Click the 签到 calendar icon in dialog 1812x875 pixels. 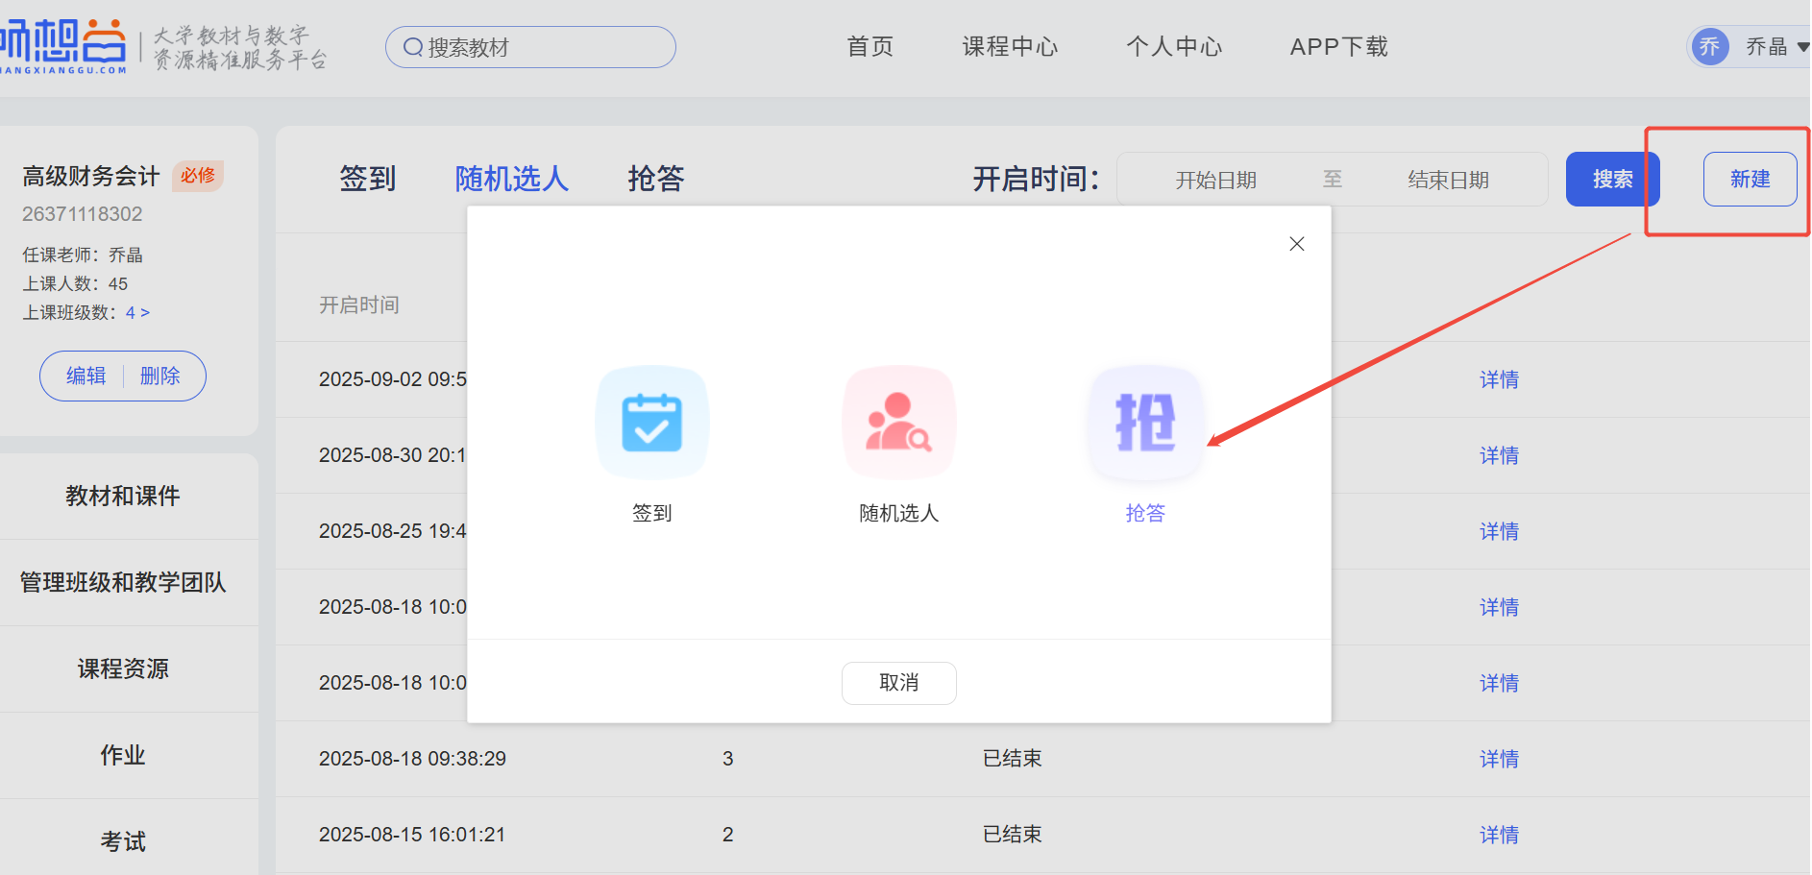tap(652, 423)
